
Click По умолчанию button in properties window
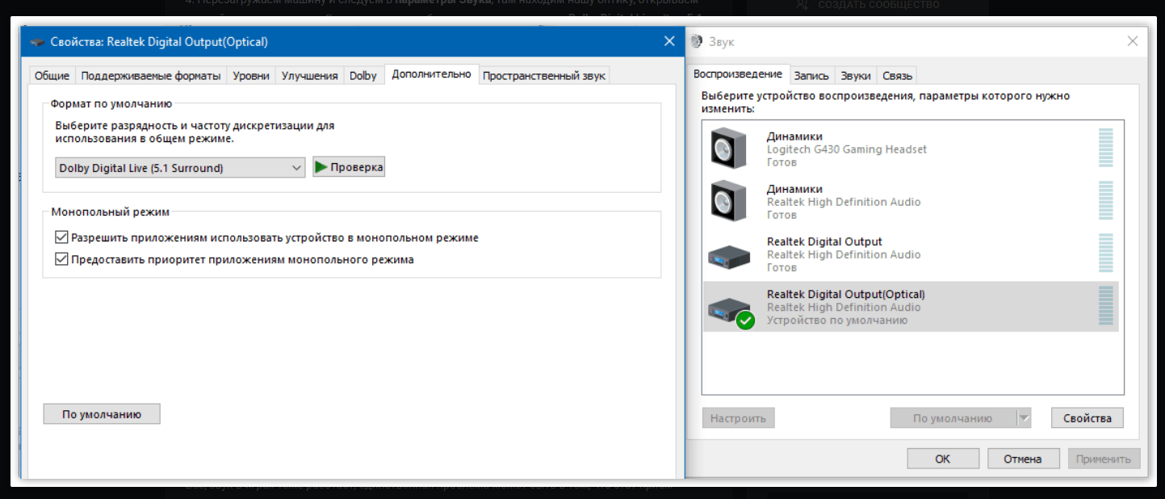point(102,414)
